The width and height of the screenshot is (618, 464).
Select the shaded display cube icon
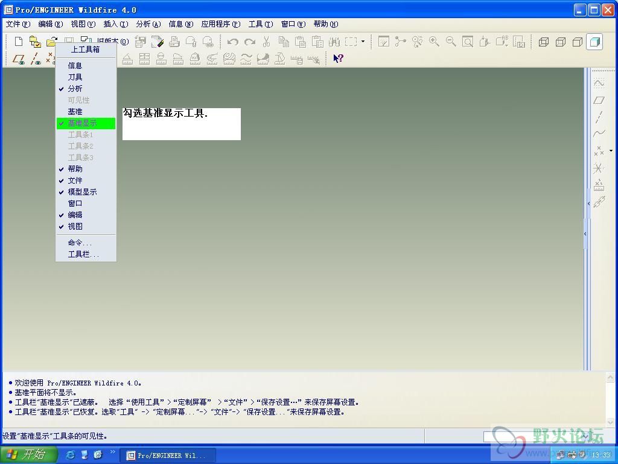(594, 42)
